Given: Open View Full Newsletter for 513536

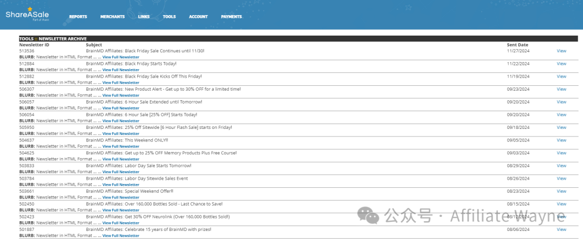Looking at the screenshot, I should [121, 57].
